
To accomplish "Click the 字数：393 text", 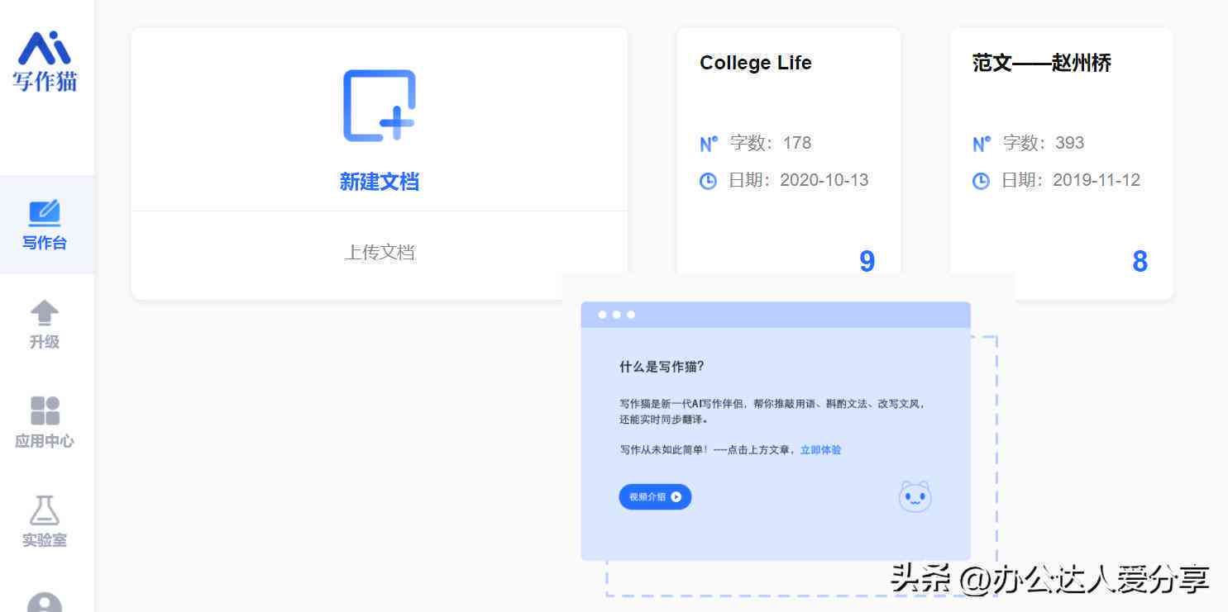I will [x=1044, y=143].
